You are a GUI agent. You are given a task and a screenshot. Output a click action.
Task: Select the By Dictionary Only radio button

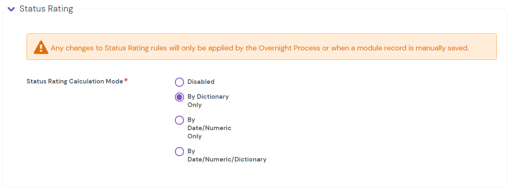coord(179,97)
